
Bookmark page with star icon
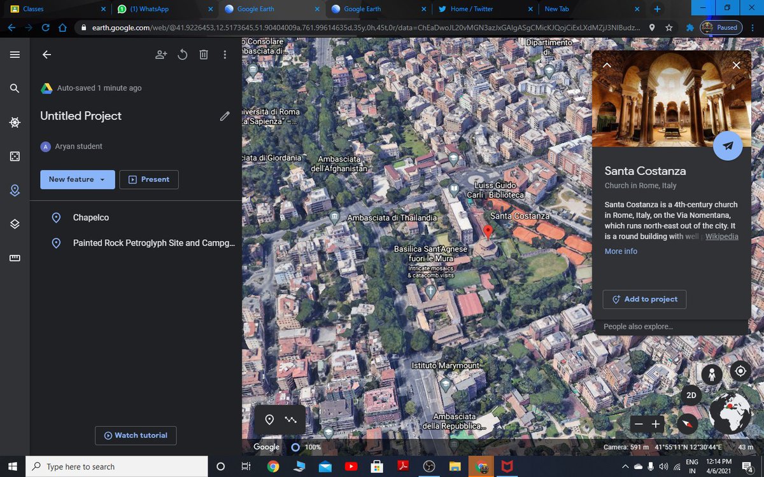pos(669,27)
